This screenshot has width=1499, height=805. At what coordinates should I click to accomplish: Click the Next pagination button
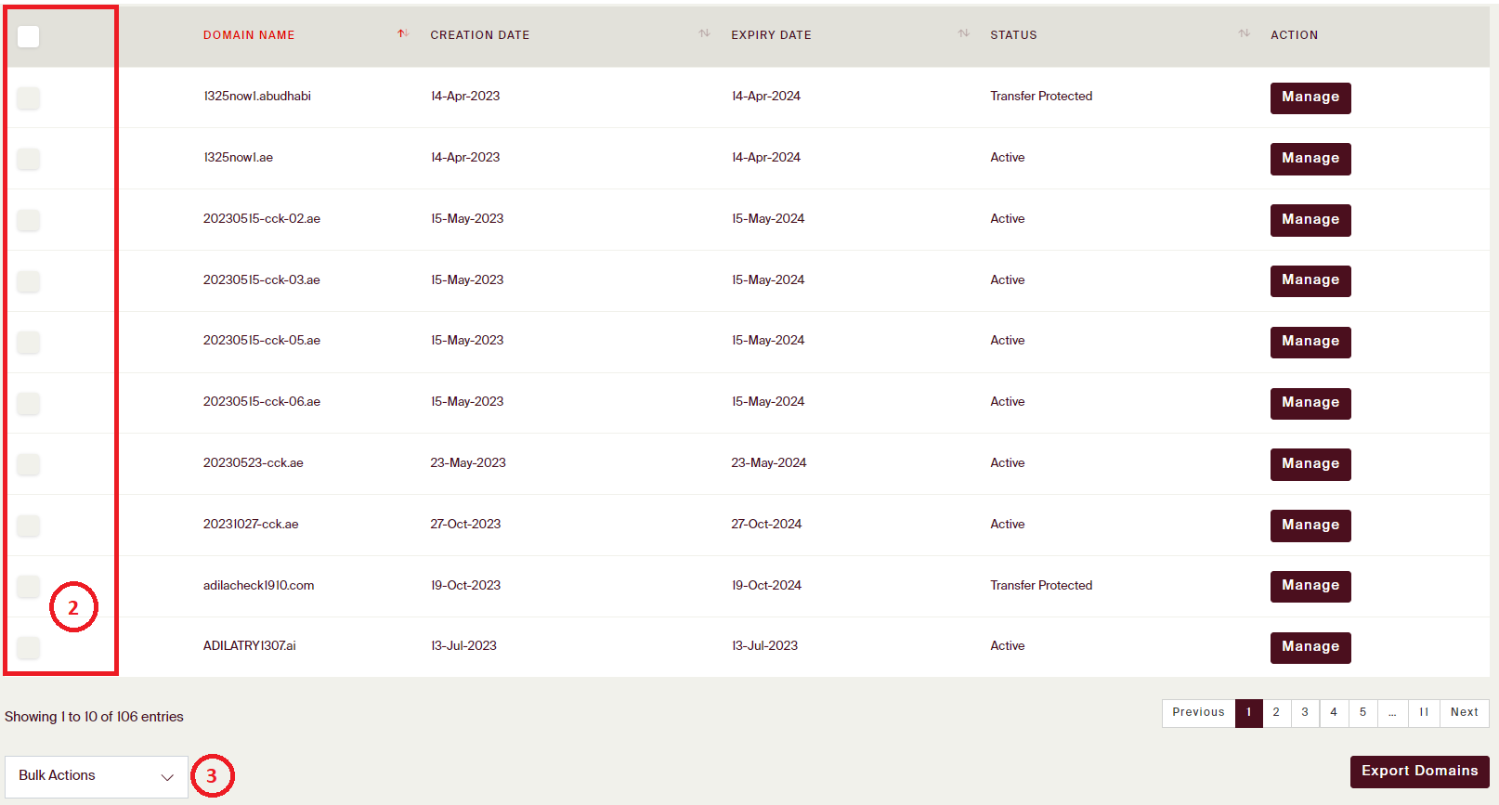[x=1464, y=713]
